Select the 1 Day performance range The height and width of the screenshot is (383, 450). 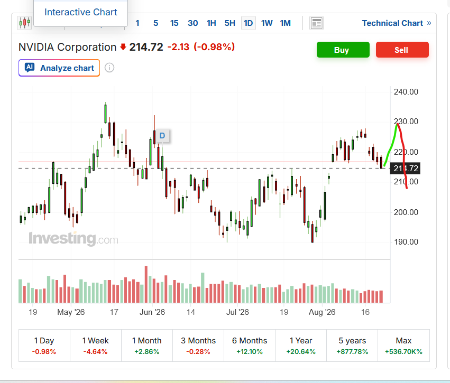44,345
